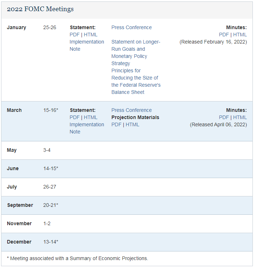Click the 'July' month label
This screenshot has width=255, height=268.
(x=12, y=187)
